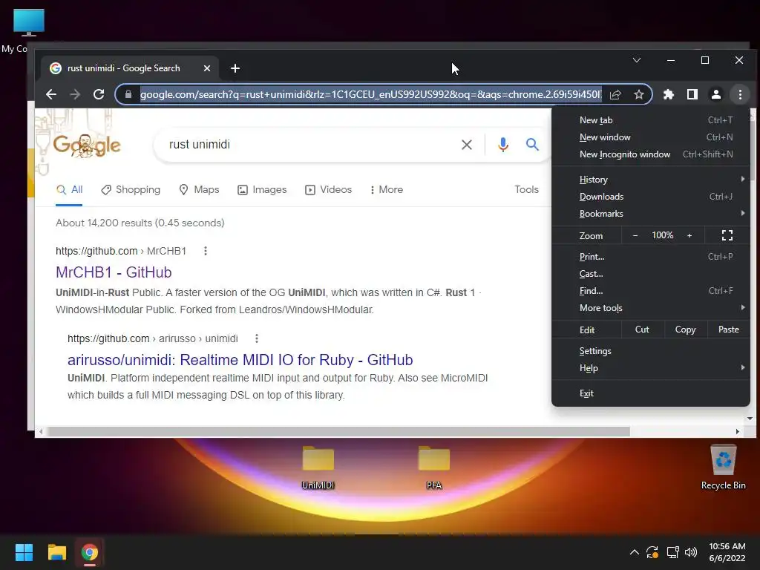Switch to Images results tab
The height and width of the screenshot is (570, 760).
pyautogui.click(x=262, y=189)
